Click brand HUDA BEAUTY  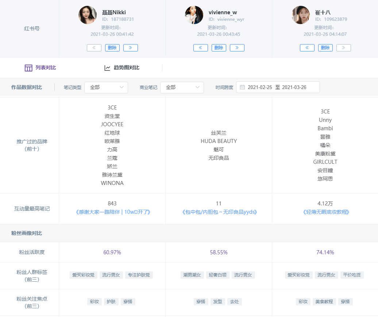[219, 141]
